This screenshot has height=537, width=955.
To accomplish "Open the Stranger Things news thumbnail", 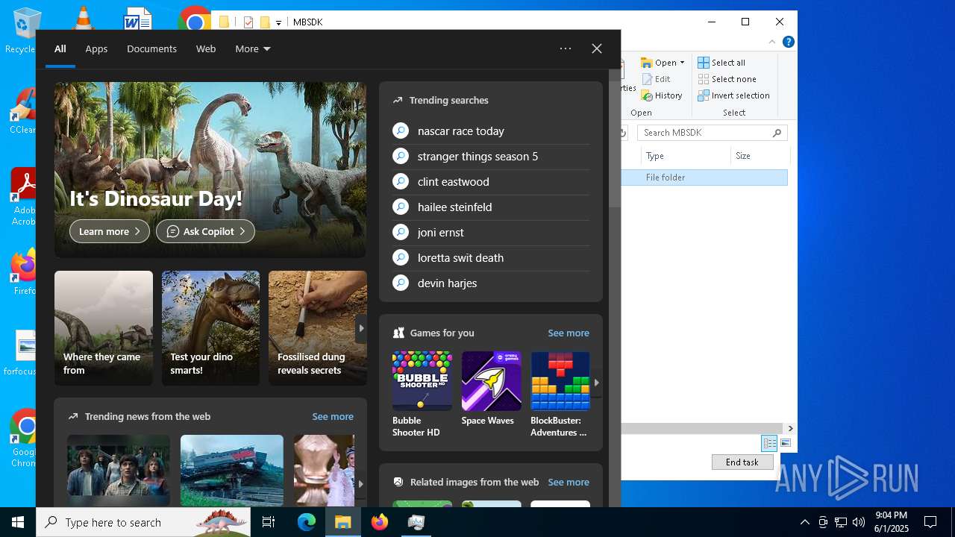I will point(119,471).
